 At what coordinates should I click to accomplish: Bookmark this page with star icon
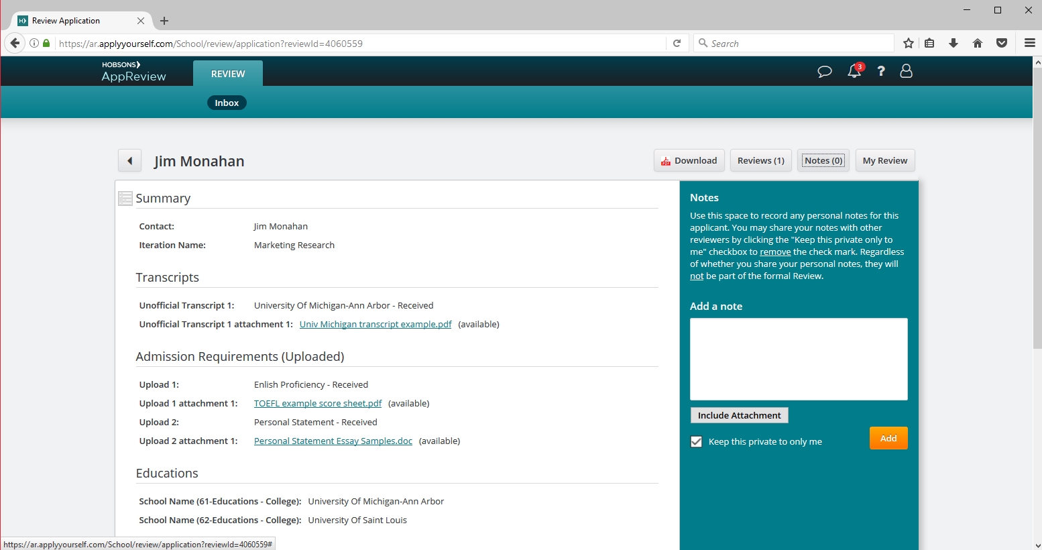coord(909,44)
